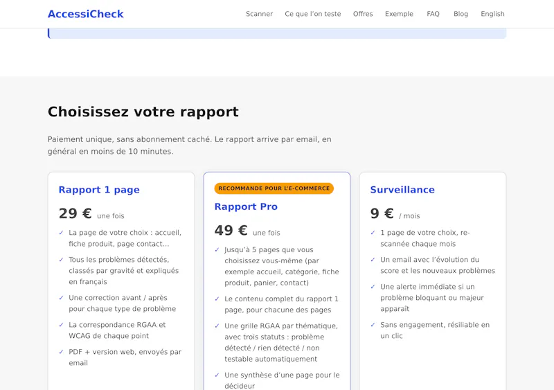Screen dimensions: 554x390
Task: Visit the Blog from navigation
Action: pos(461,14)
